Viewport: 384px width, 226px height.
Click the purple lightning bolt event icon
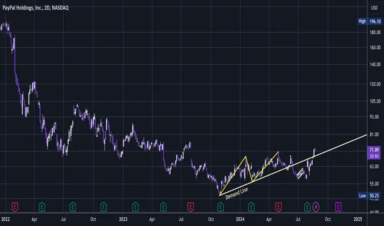[x=316, y=207]
